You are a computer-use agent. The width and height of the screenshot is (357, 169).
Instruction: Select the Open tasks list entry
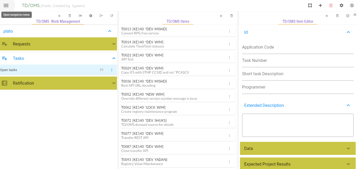coord(47,70)
